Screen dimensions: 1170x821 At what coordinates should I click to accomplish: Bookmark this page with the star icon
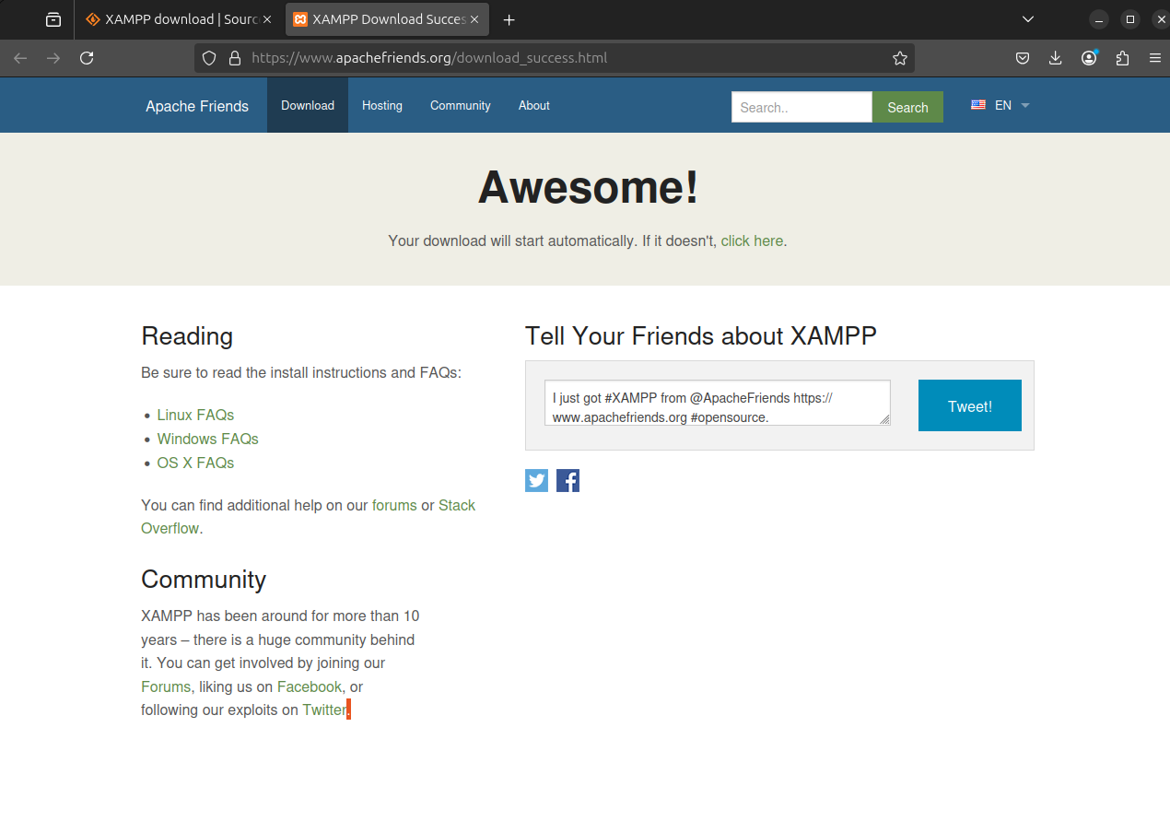click(x=900, y=58)
